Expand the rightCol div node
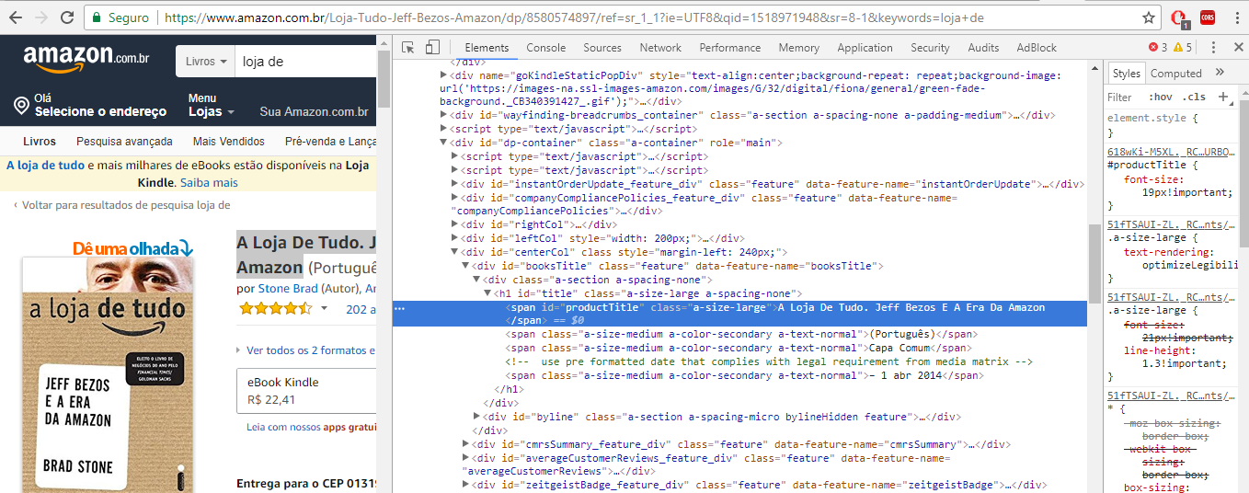Viewport: 1249px width, 493px height. 455,224
